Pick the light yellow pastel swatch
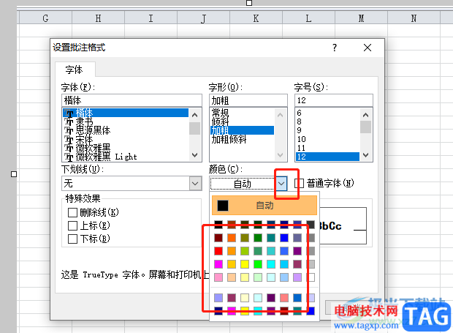The width and height of the screenshot is (453, 333). click(245, 277)
